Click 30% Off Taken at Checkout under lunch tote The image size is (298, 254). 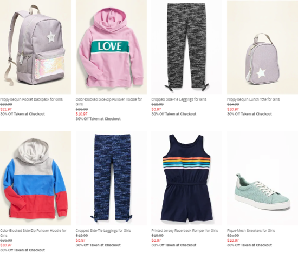click(250, 114)
